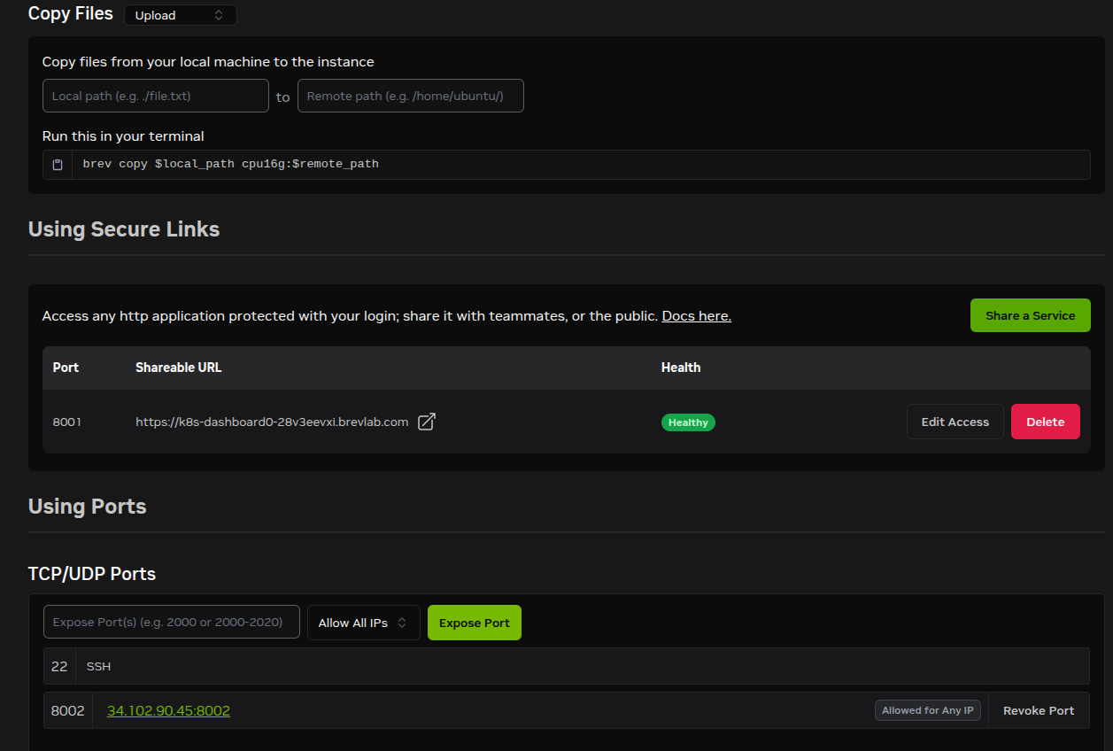Click the Share a Service button

pos(1030,315)
